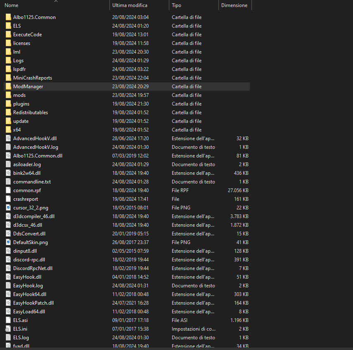
Task: Click the cursor_32_2.png image icon
Action: (8, 208)
